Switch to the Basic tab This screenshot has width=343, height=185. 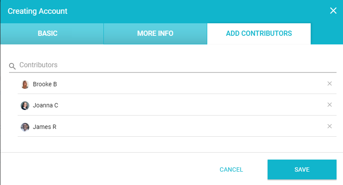(47, 34)
